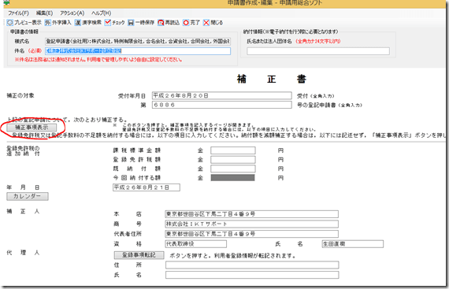Click the カレンダー button
Screen dimensions: 449x289
(x=28, y=196)
